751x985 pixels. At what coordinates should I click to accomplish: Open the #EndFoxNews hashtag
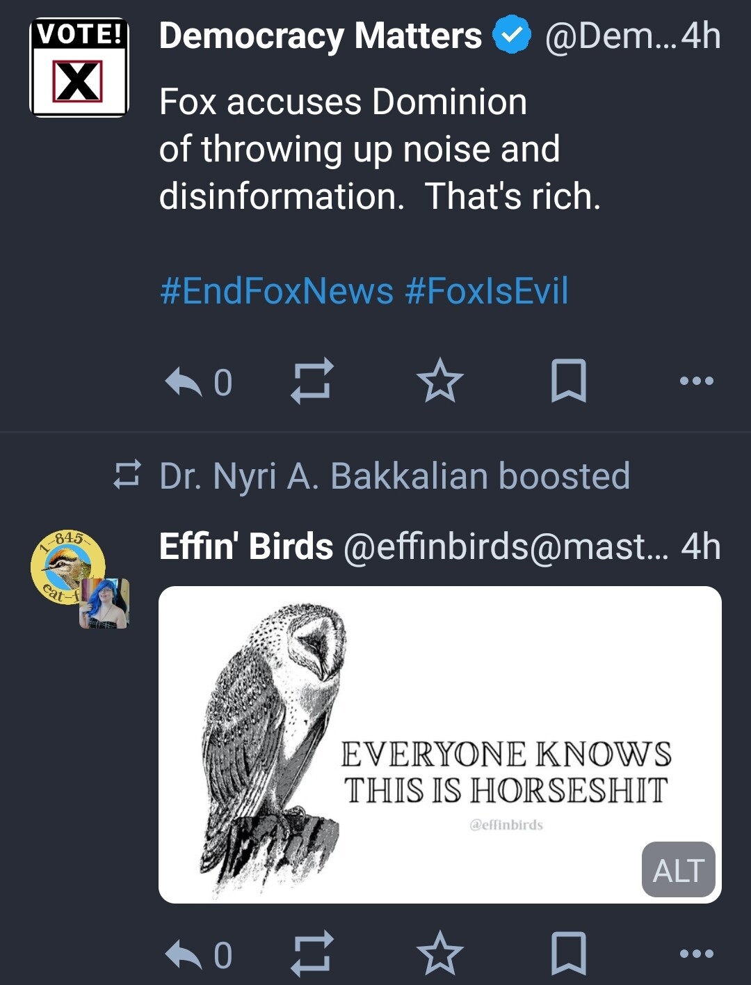tap(276, 291)
